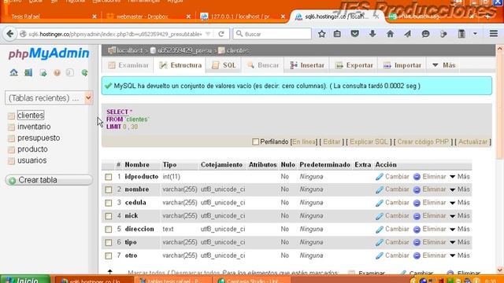Open the query window icon in sidebar
The height and width of the screenshot is (283, 504).
click(x=43, y=72)
